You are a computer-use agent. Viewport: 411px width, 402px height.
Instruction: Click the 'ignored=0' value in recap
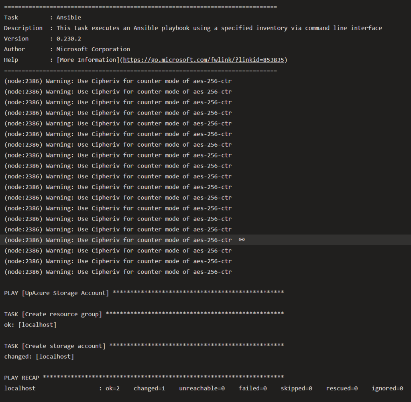(387, 388)
